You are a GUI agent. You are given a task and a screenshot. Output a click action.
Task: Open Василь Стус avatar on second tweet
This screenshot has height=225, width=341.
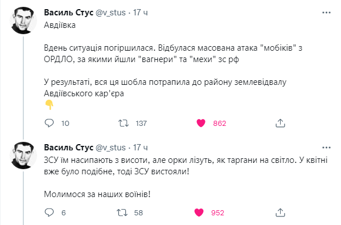(x=23, y=156)
